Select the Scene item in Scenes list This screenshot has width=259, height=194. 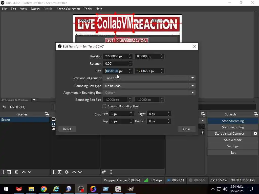pos(25,120)
